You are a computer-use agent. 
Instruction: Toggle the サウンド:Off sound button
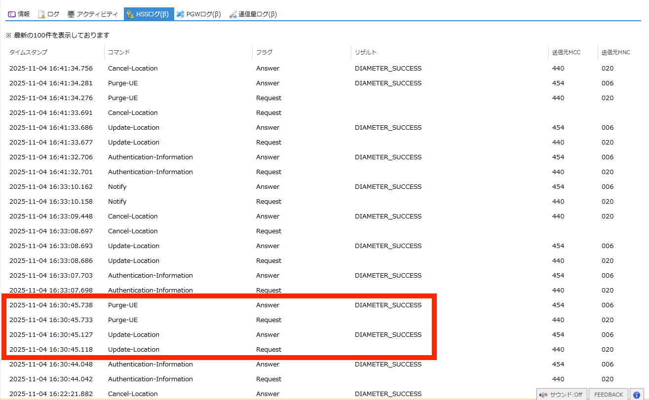coord(562,395)
